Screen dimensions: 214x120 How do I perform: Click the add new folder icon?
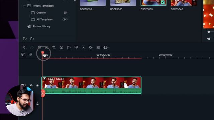[x=25, y=39]
